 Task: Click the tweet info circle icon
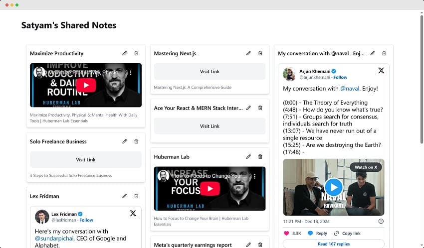coord(381,221)
